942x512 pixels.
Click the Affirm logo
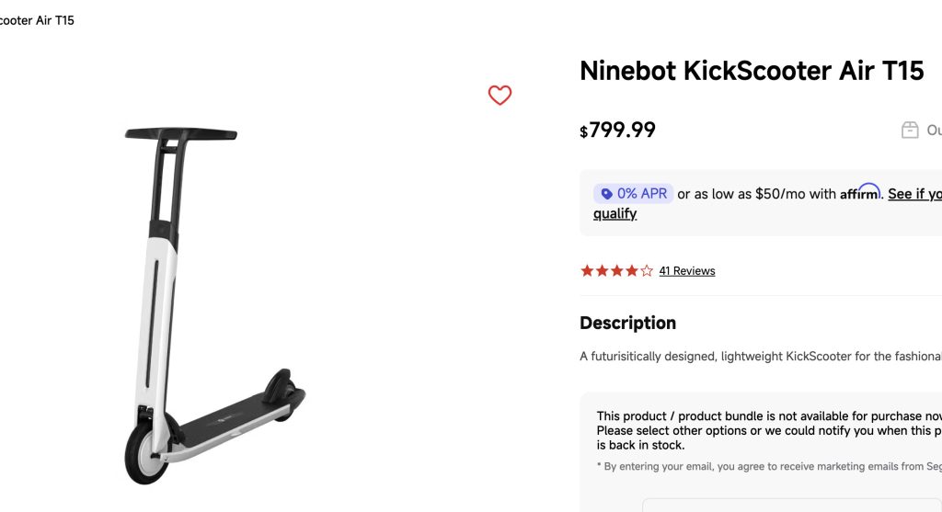tap(860, 192)
